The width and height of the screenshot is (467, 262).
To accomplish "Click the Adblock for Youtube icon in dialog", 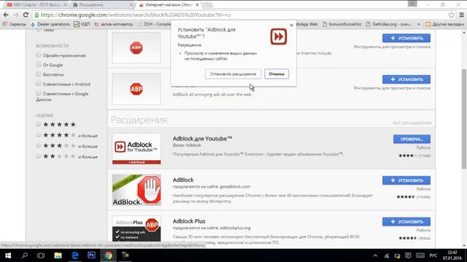I will tap(279, 36).
